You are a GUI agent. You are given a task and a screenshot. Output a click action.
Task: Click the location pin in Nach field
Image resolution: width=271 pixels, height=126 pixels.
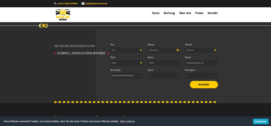(141, 63)
